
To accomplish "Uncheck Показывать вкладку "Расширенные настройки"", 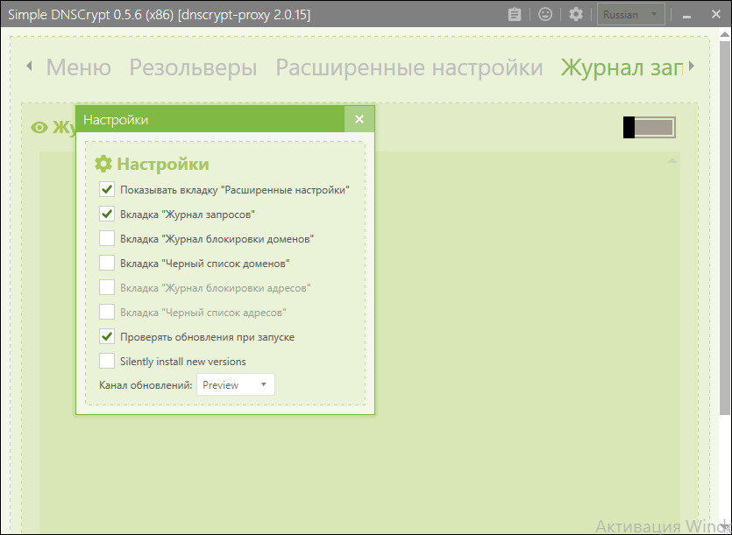I will [x=107, y=189].
